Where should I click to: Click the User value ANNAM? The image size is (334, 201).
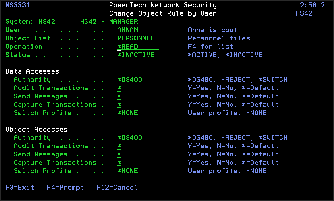[128, 30]
